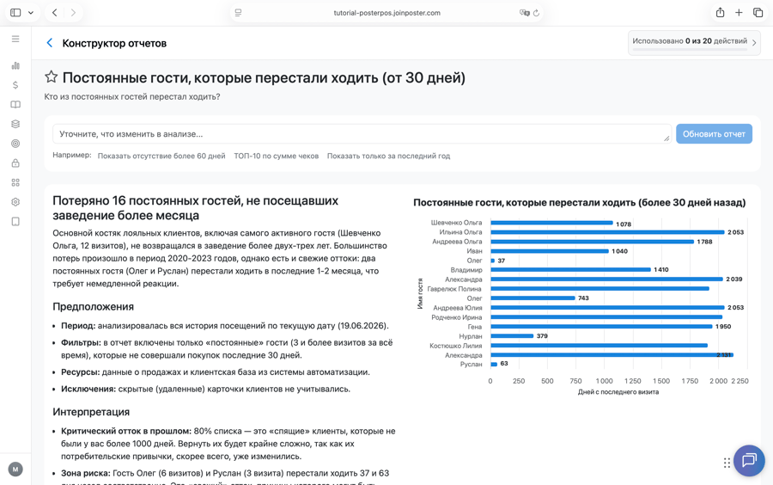Screen dimensions: 773x485
Task: Add report to favorites with star
Action: (x=51, y=77)
